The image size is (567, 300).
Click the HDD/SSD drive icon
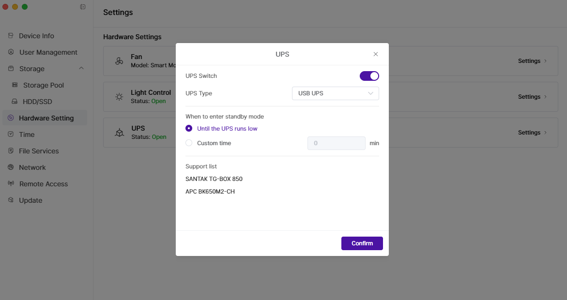pyautogui.click(x=15, y=101)
